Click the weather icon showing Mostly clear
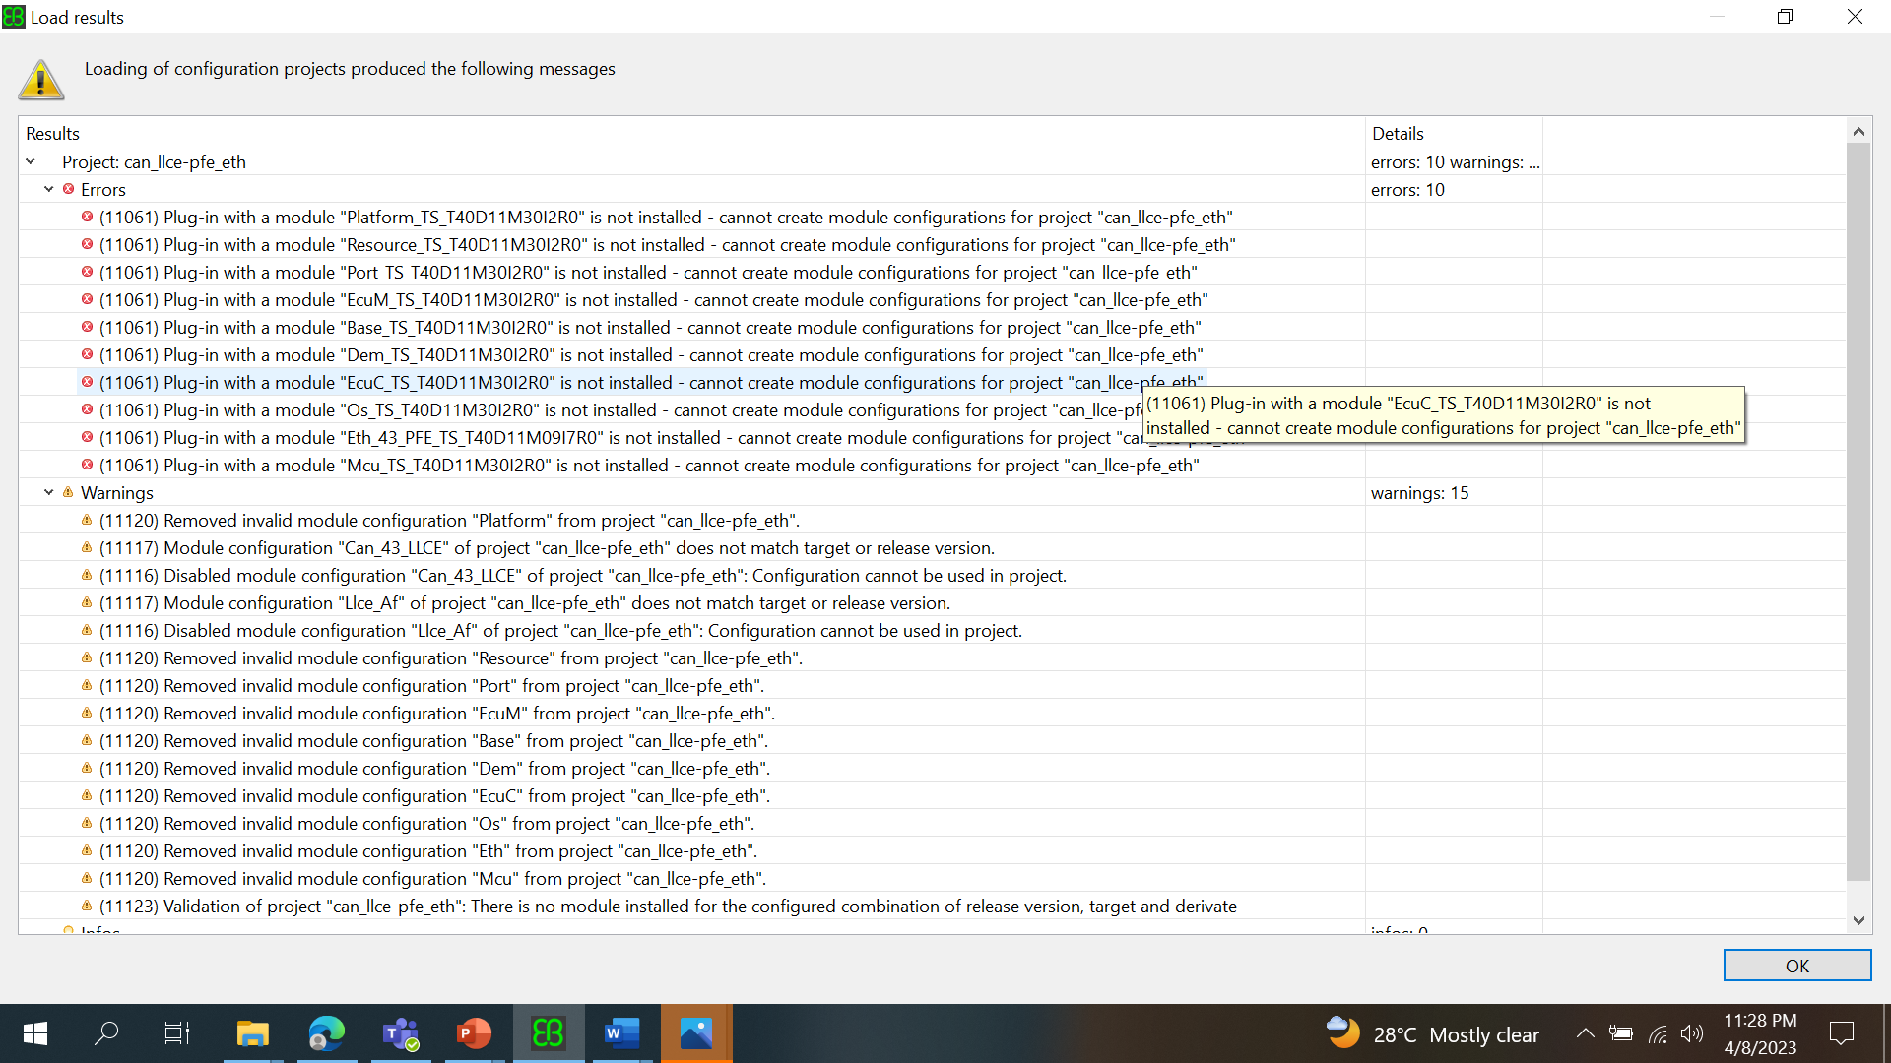 pos(1342,1033)
